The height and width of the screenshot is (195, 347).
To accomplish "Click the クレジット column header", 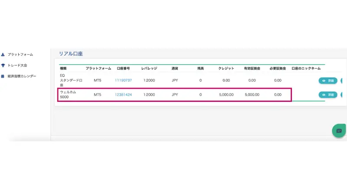I will [226, 68].
